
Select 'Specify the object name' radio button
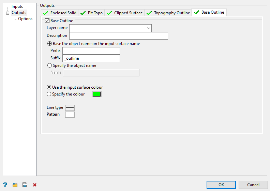pos(50,65)
